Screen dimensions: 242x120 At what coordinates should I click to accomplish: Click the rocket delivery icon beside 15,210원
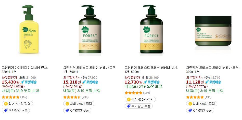click(x=84, y=82)
